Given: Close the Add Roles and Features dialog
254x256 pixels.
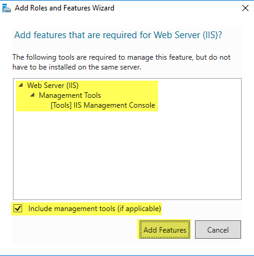Looking at the screenshot, I should point(245,8).
